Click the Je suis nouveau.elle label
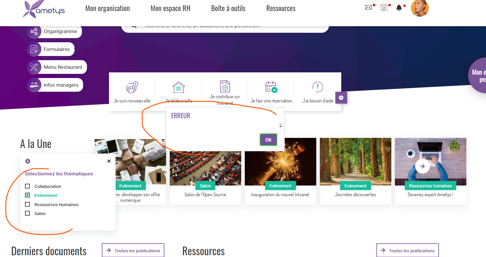This screenshot has height=257, width=486. (x=132, y=101)
